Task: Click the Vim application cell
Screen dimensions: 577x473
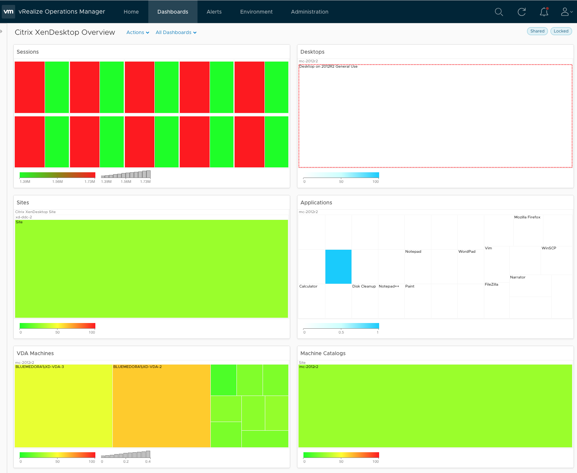Action: pyautogui.click(x=497, y=264)
